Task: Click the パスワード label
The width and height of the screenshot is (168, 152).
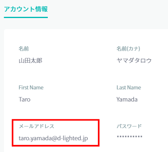Action: (129, 126)
